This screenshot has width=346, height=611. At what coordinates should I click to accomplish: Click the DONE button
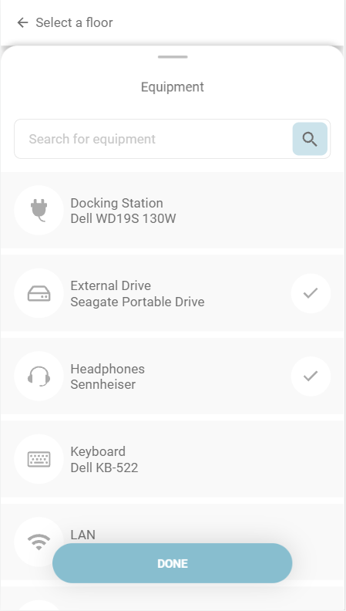tap(173, 563)
